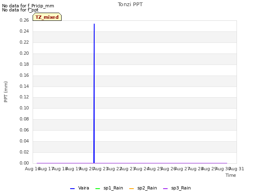Image resolution: width=261 pixels, height=196 pixels.
Task: Click the 0.26 y-axis tick label
Action: (x=24, y=20)
